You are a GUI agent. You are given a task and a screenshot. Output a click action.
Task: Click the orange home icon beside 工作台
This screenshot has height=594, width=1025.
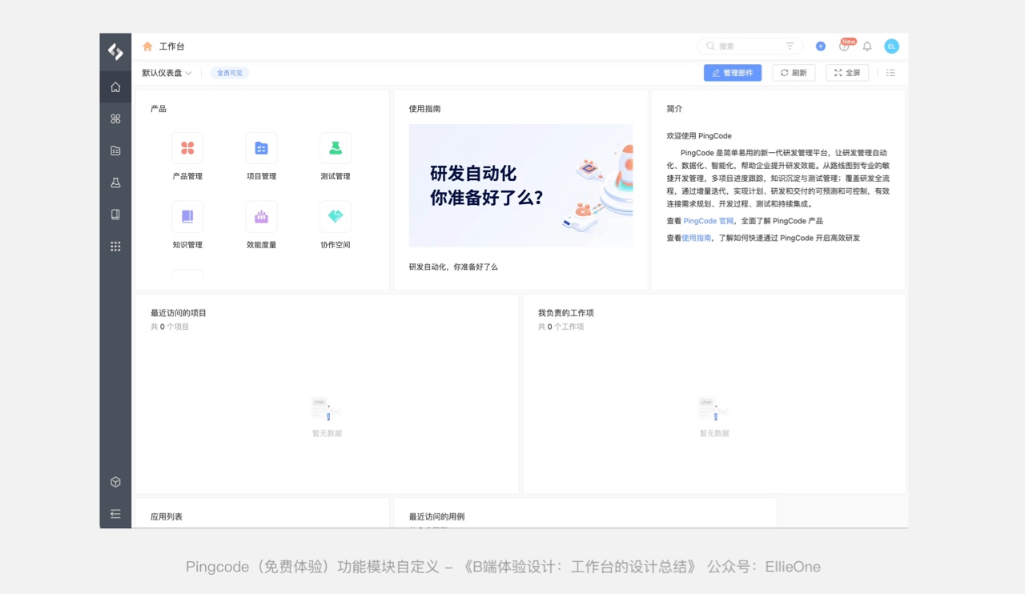coord(147,46)
